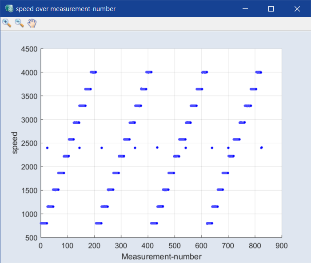
Task: Activate the zoom out magnifier tool
Action: (19, 23)
